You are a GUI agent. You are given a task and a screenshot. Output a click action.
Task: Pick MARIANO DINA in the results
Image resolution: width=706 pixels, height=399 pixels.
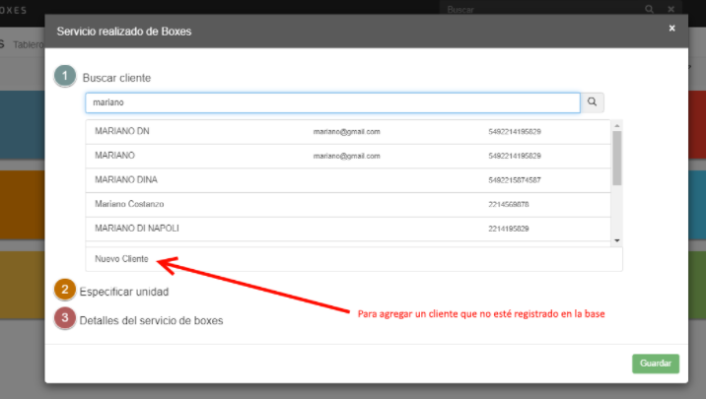(x=348, y=180)
